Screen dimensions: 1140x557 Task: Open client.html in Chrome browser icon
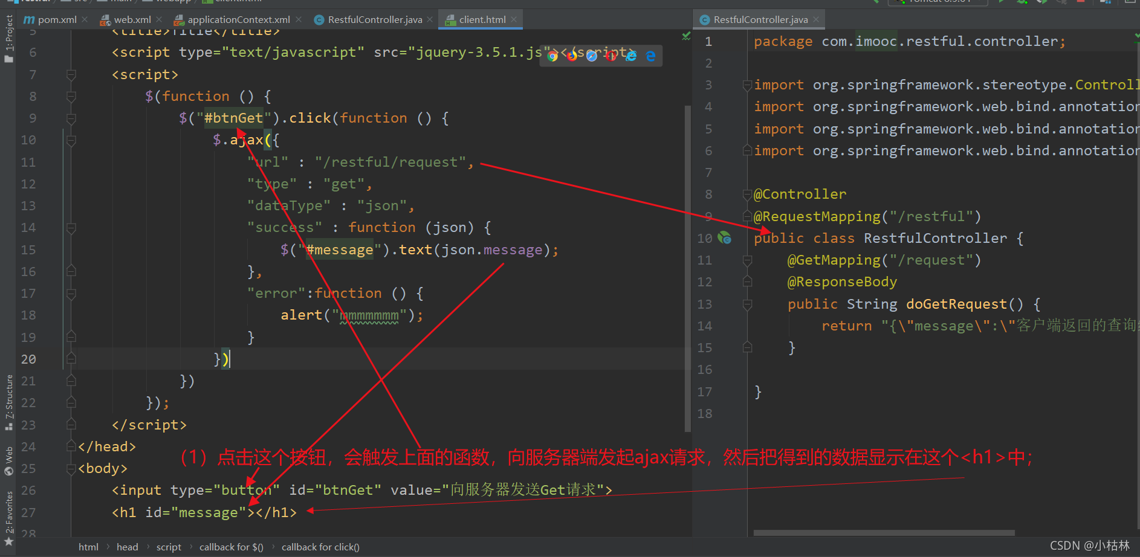[x=552, y=56]
